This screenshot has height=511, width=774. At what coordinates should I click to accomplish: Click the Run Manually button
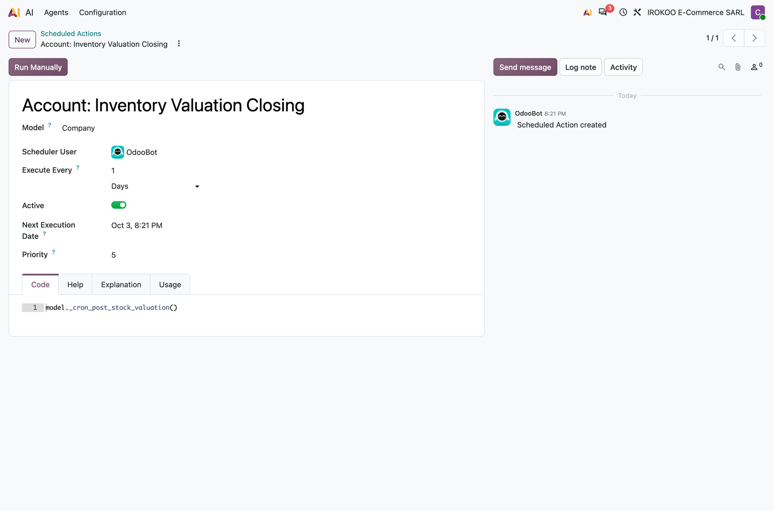coord(38,67)
